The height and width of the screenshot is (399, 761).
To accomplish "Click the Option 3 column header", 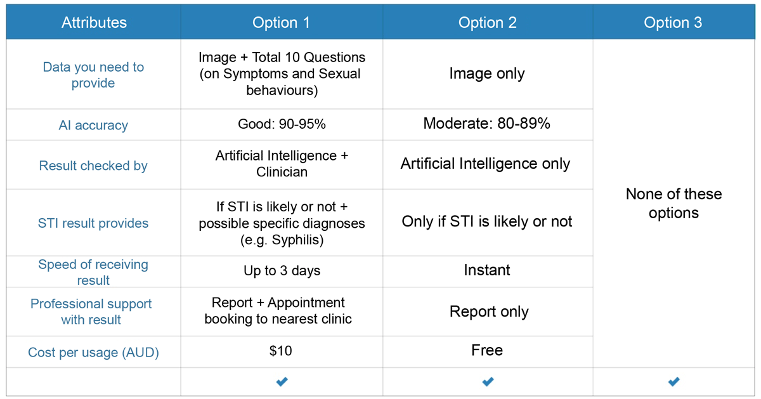I will tap(673, 23).
